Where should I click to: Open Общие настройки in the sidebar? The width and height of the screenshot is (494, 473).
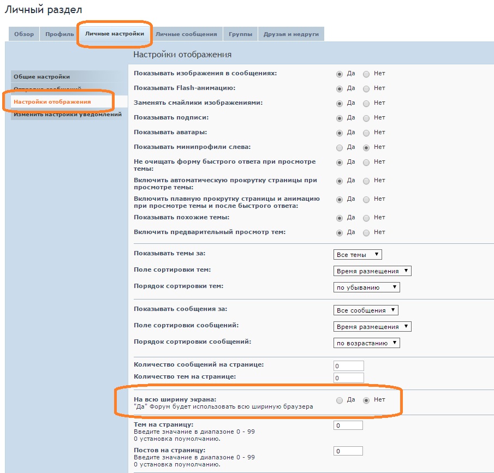[x=42, y=77]
